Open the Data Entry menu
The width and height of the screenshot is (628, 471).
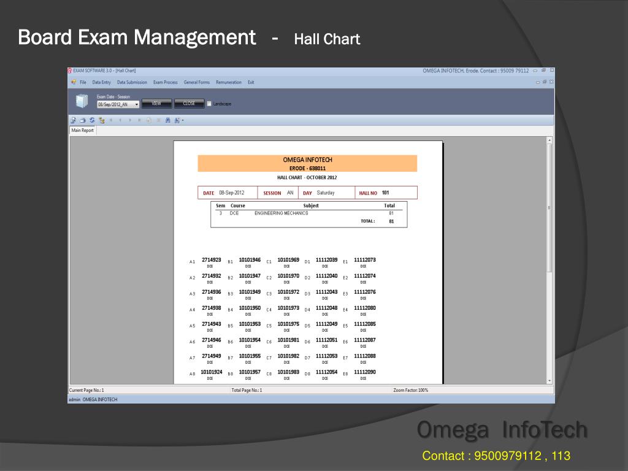click(x=101, y=83)
